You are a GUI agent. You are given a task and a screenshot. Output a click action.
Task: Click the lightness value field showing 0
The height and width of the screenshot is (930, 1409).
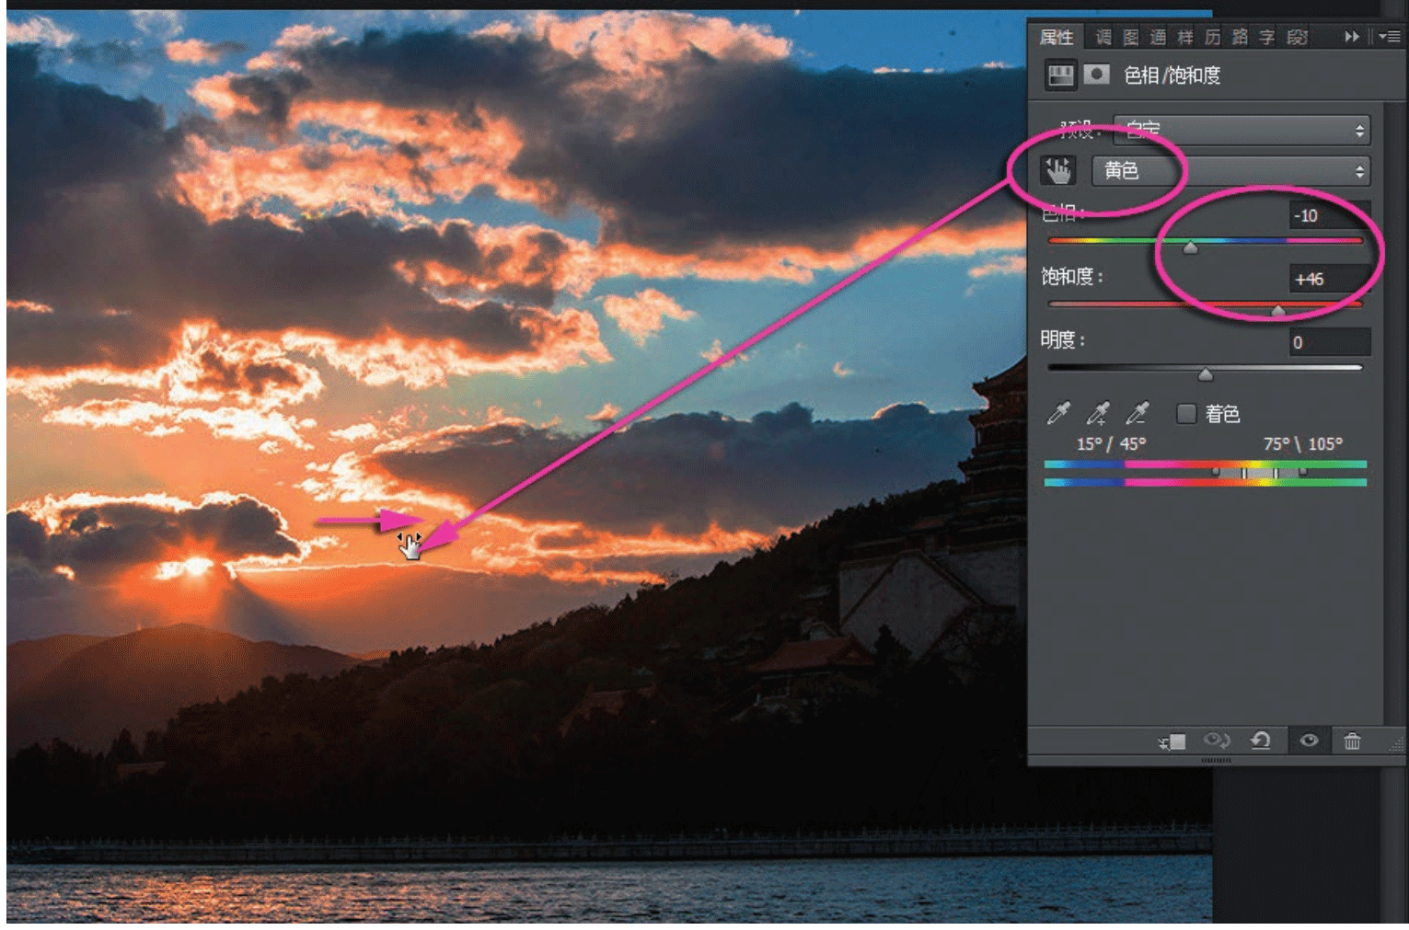point(1330,342)
